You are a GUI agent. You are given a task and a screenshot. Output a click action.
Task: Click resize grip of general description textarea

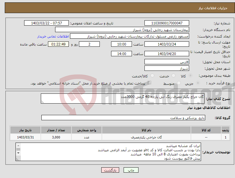43,102
